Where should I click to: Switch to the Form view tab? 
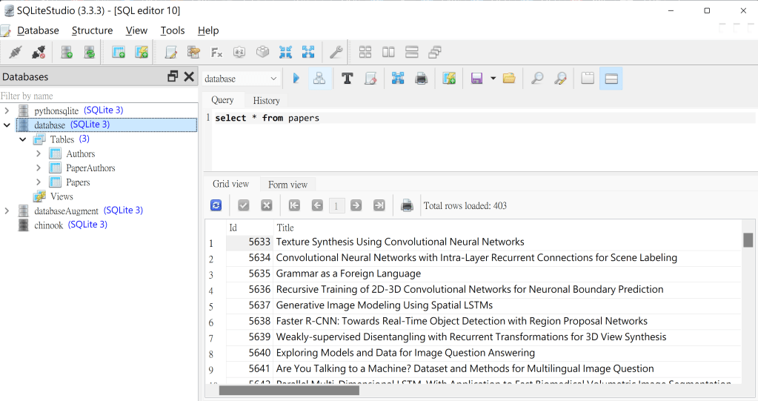(287, 185)
